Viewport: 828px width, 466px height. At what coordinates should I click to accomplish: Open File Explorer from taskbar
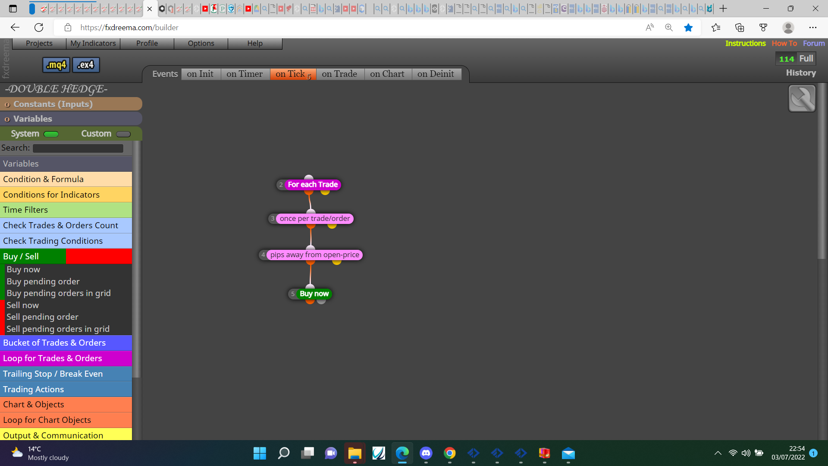click(354, 453)
